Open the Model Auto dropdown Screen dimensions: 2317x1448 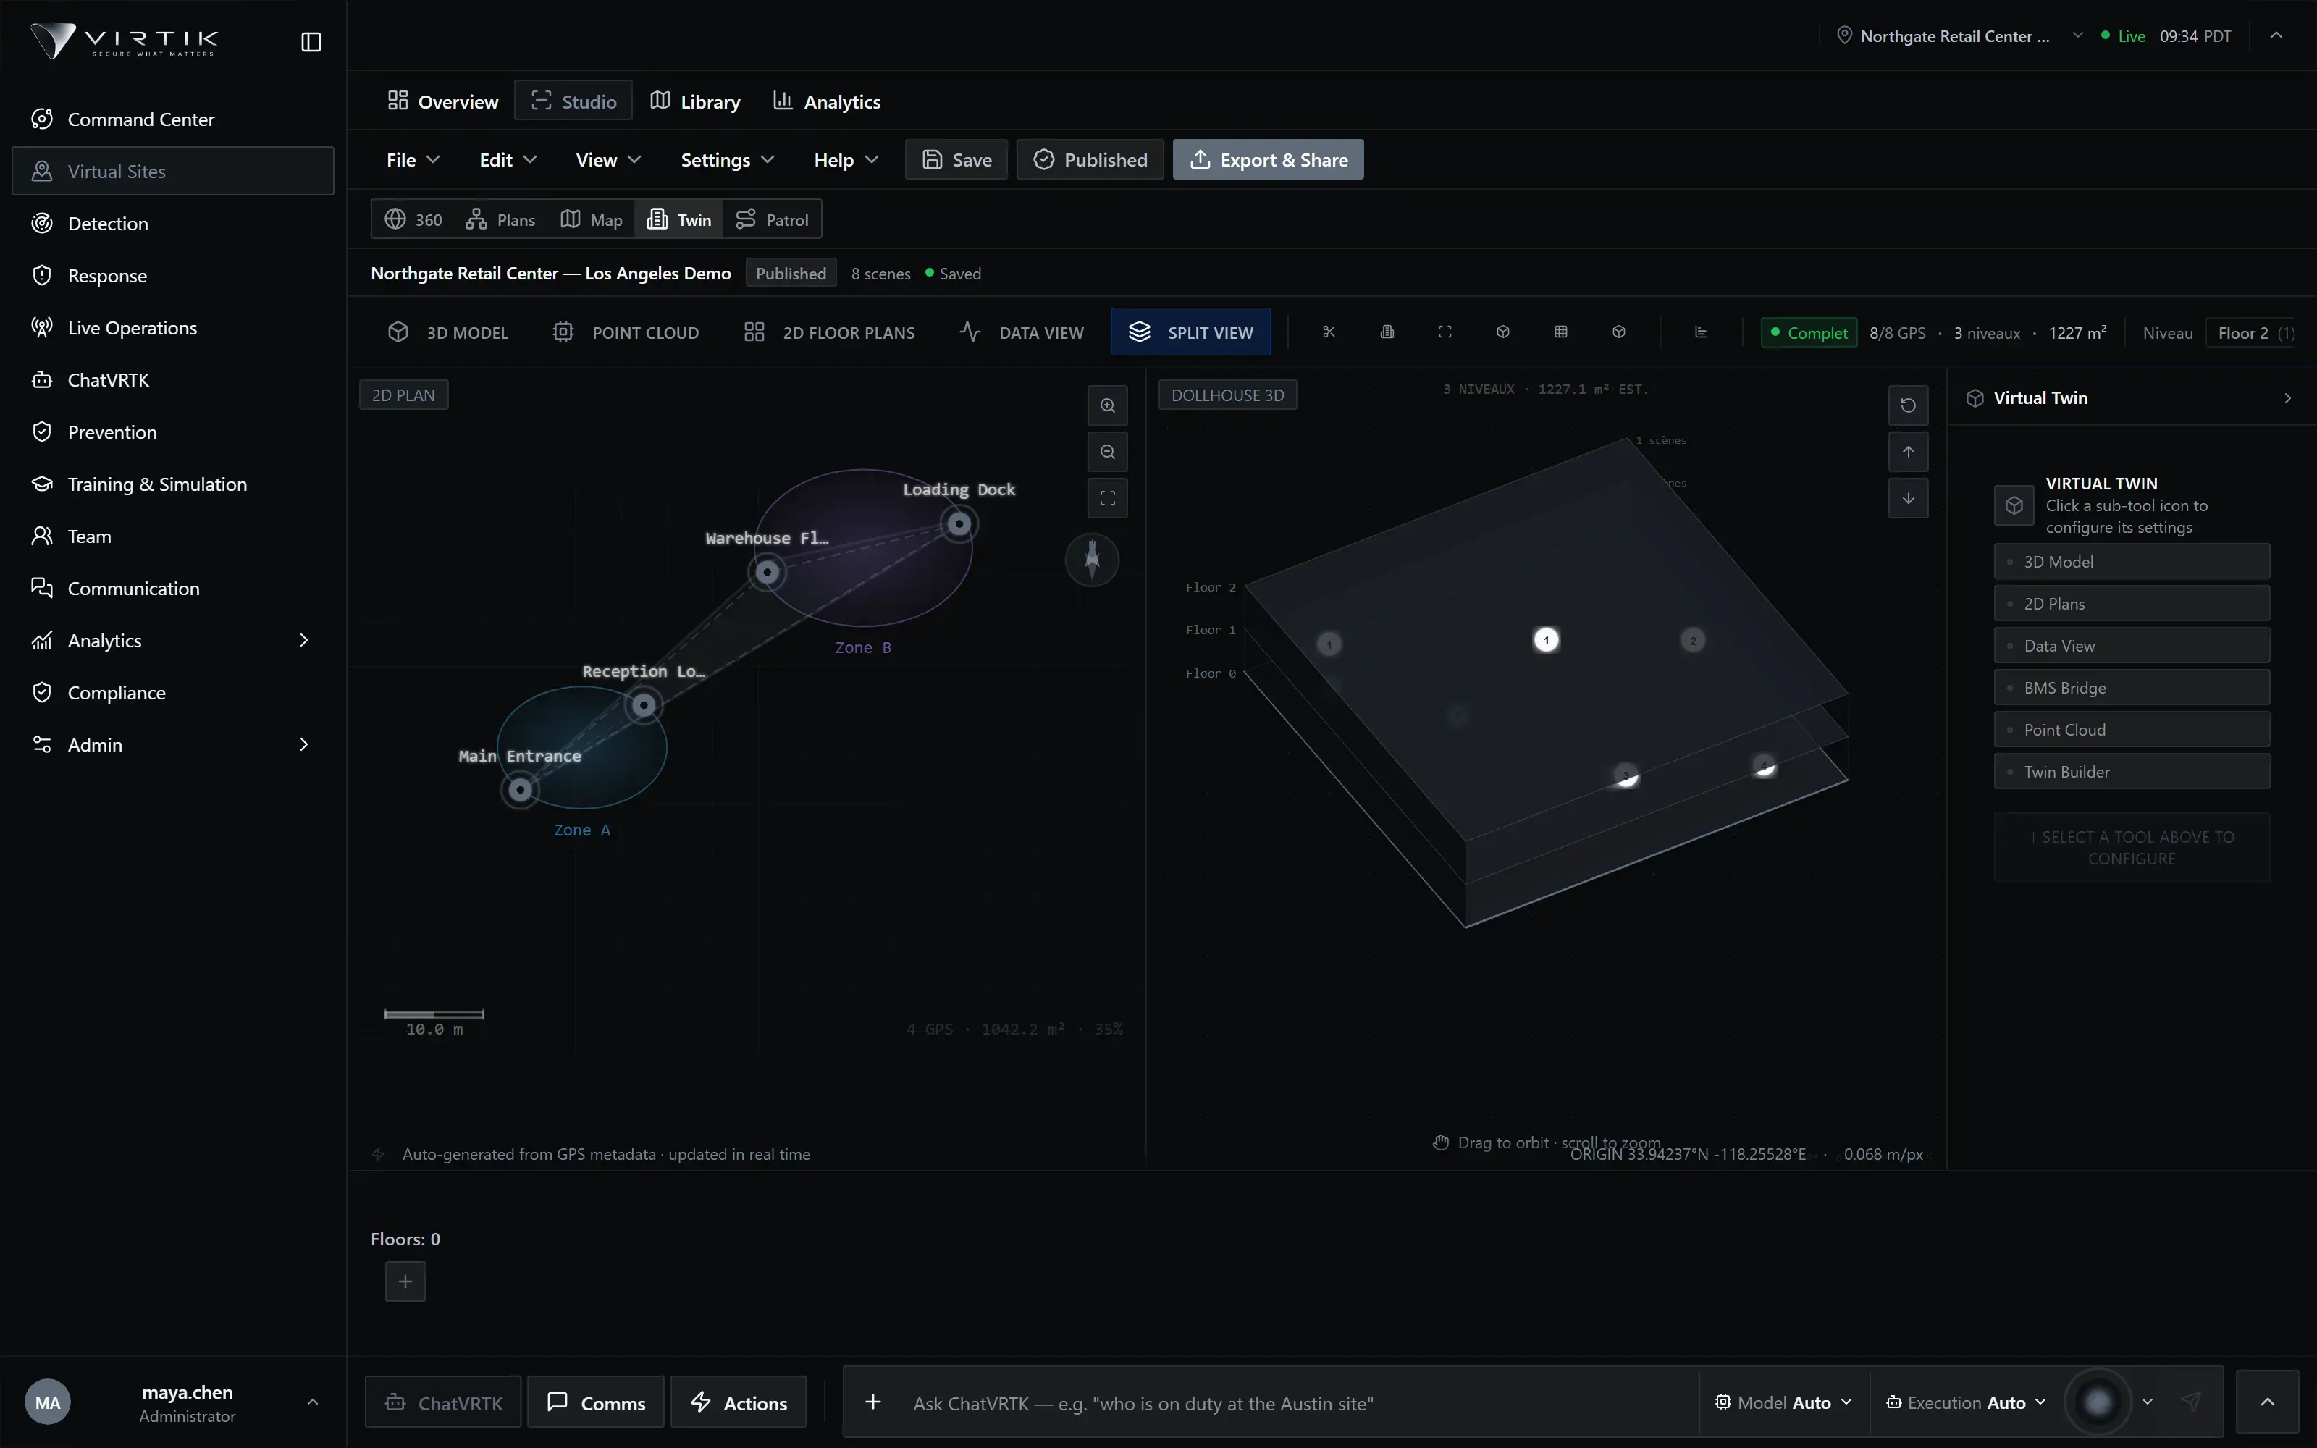point(1783,1402)
